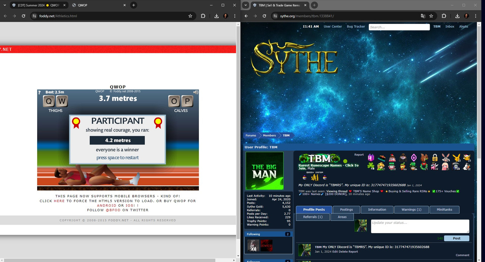The height and width of the screenshot is (262, 485).
Task: Click the pink Among Us crewmate badge
Action: [435, 166]
